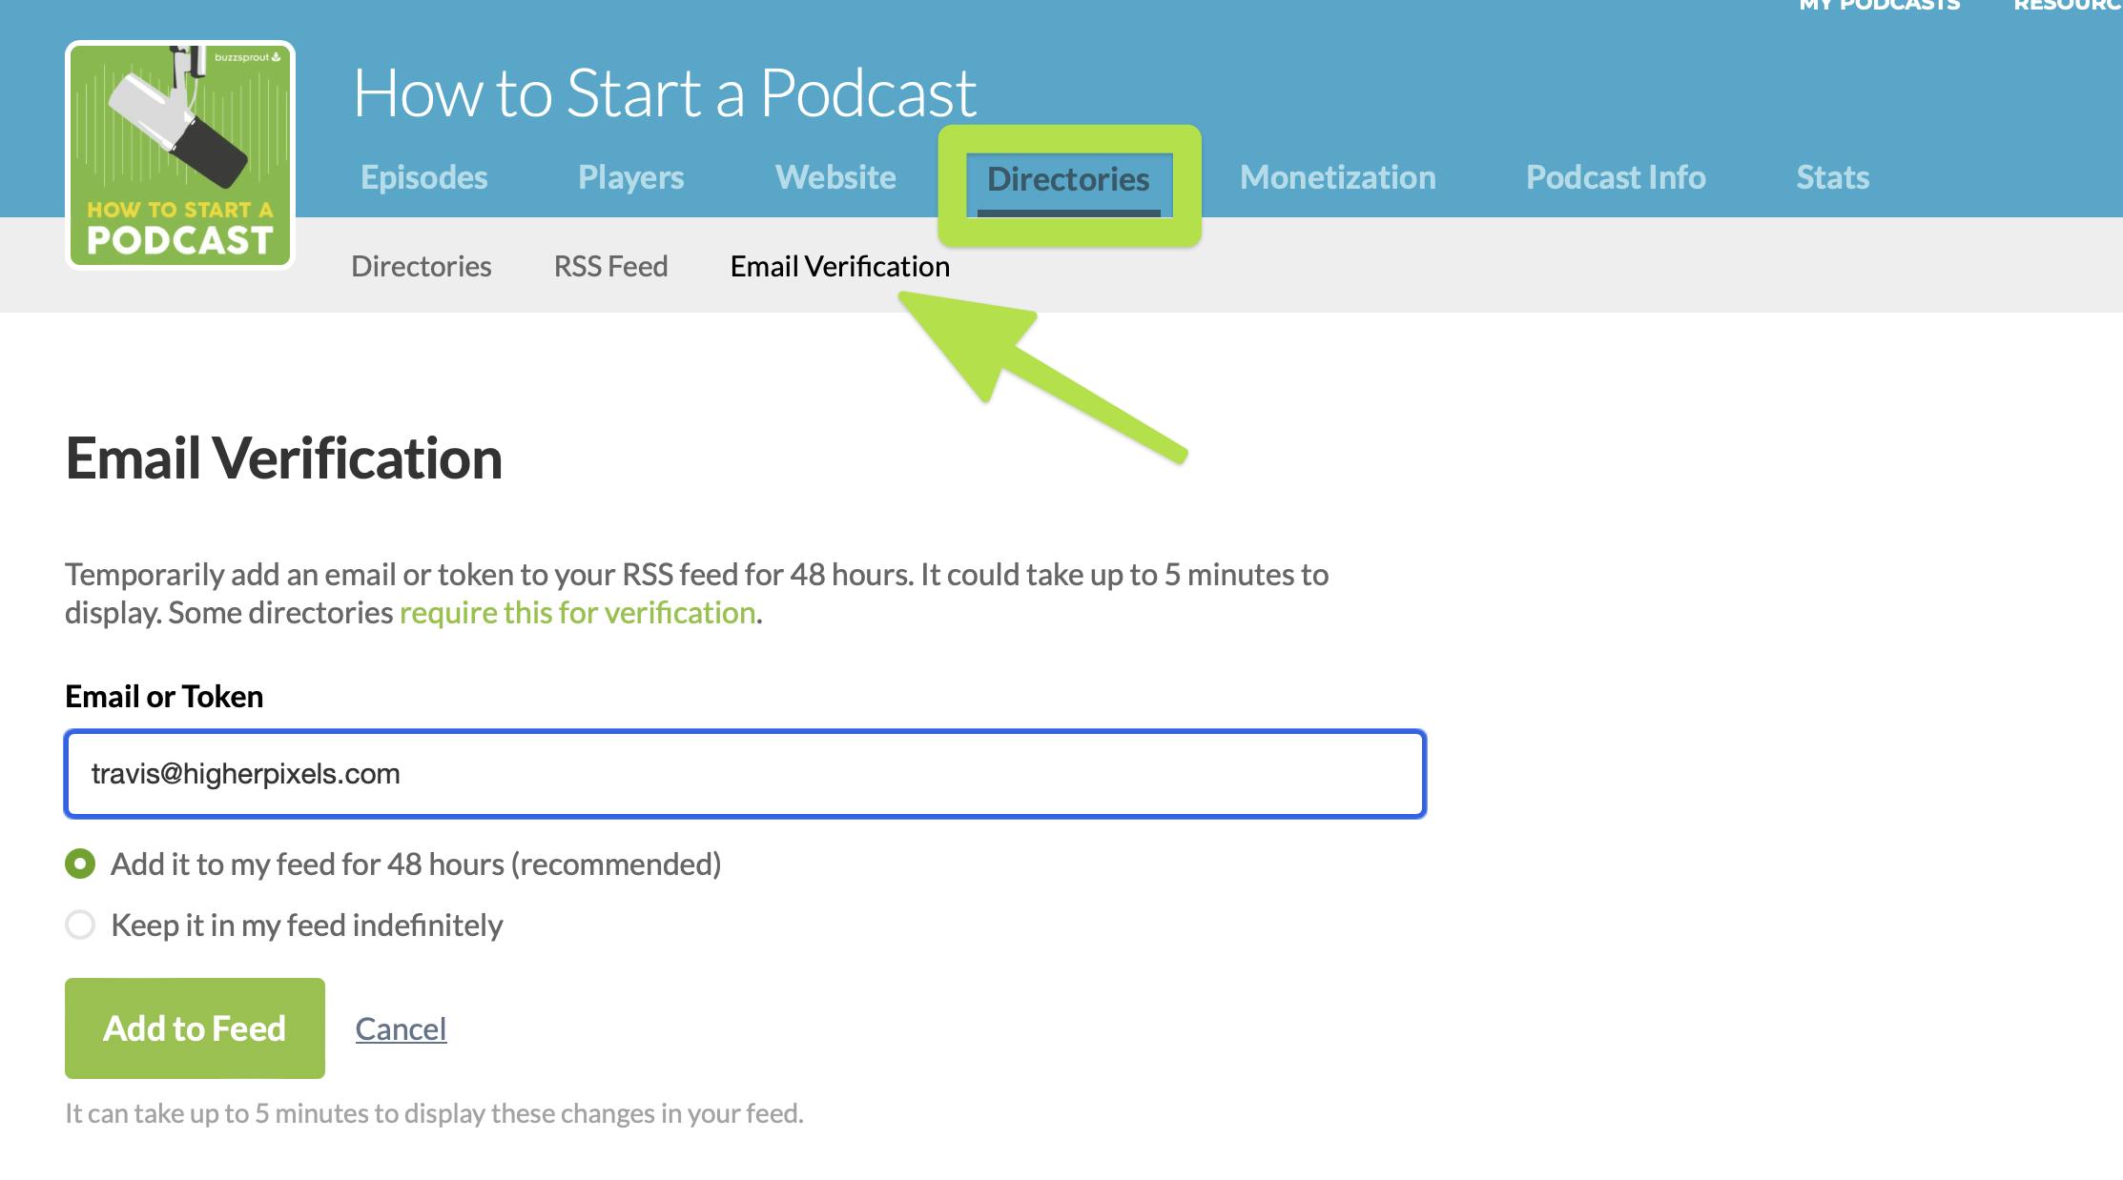Switch to RSS Feed tab
This screenshot has width=2123, height=1180.
[x=610, y=264]
